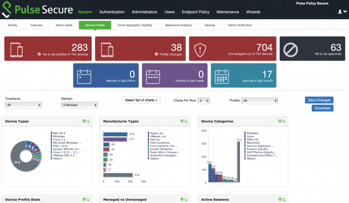The width and height of the screenshot is (349, 203).
Task: Click Mac OS X legend color swatch
Action: [51, 133]
